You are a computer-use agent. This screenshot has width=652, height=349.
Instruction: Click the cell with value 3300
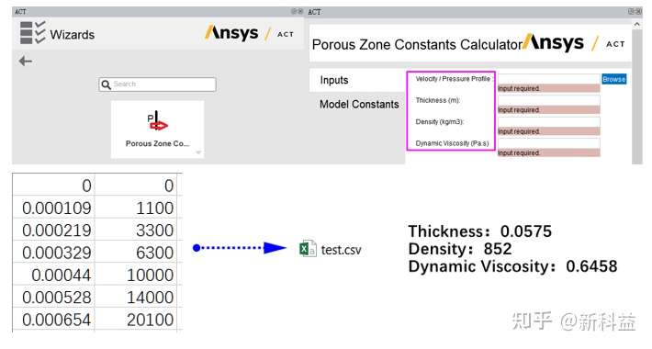(x=136, y=230)
